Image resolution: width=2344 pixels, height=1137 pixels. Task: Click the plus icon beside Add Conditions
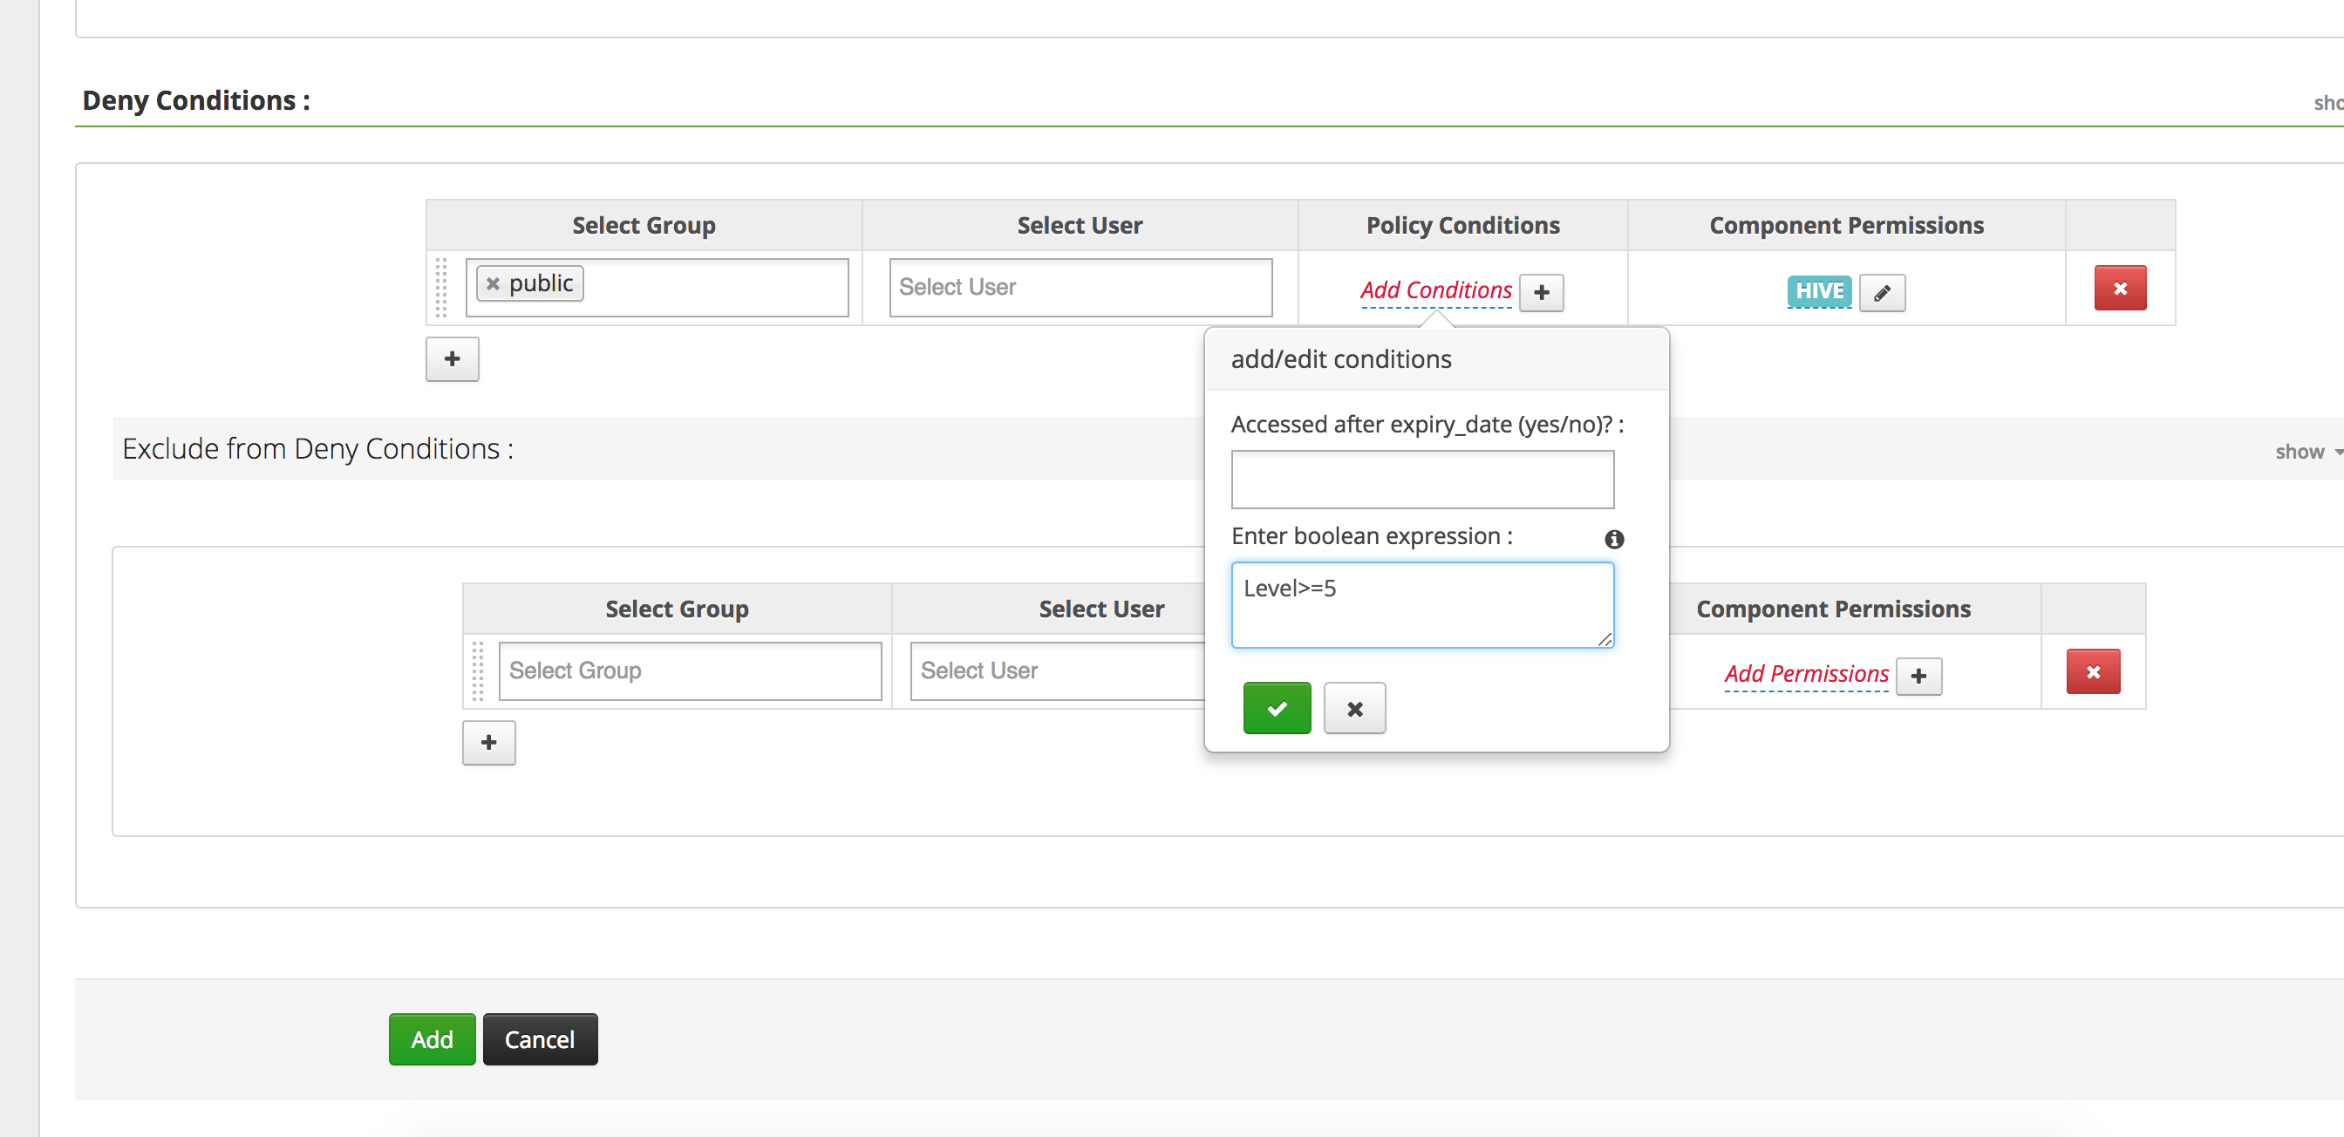click(x=1541, y=293)
